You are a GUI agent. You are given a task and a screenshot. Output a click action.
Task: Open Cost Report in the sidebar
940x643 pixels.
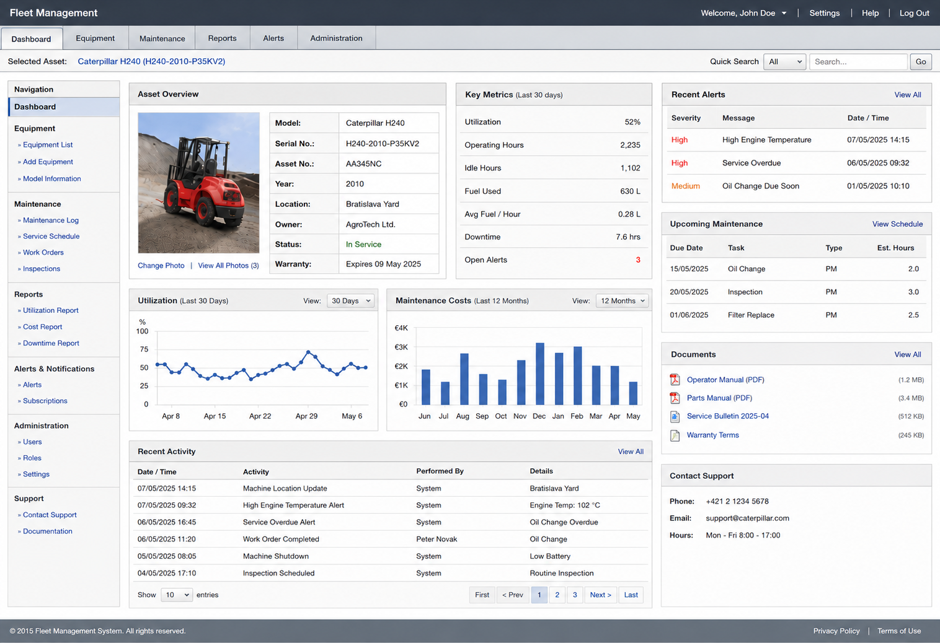tap(43, 326)
